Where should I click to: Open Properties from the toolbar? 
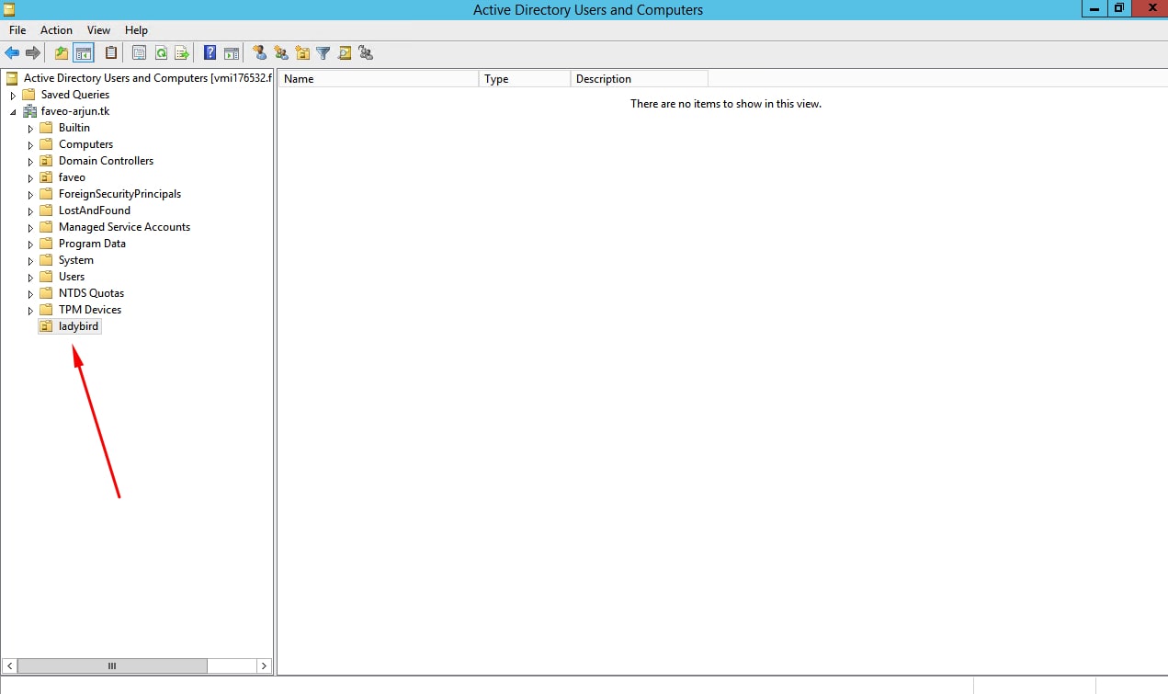pos(139,52)
